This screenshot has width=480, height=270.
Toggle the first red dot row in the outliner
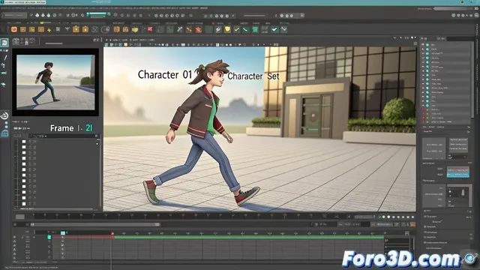424,109
